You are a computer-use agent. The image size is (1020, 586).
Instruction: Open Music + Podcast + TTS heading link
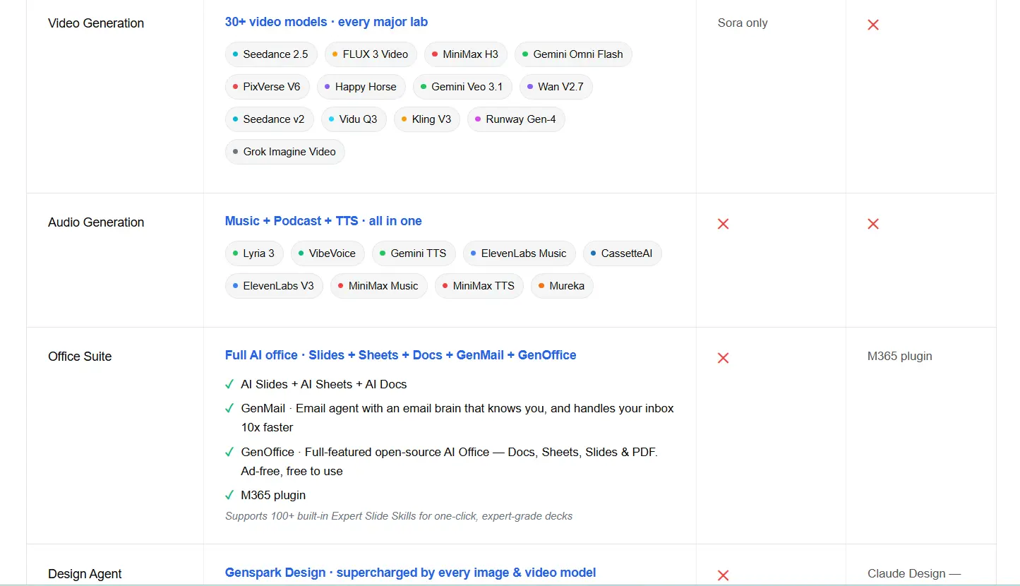pos(323,221)
